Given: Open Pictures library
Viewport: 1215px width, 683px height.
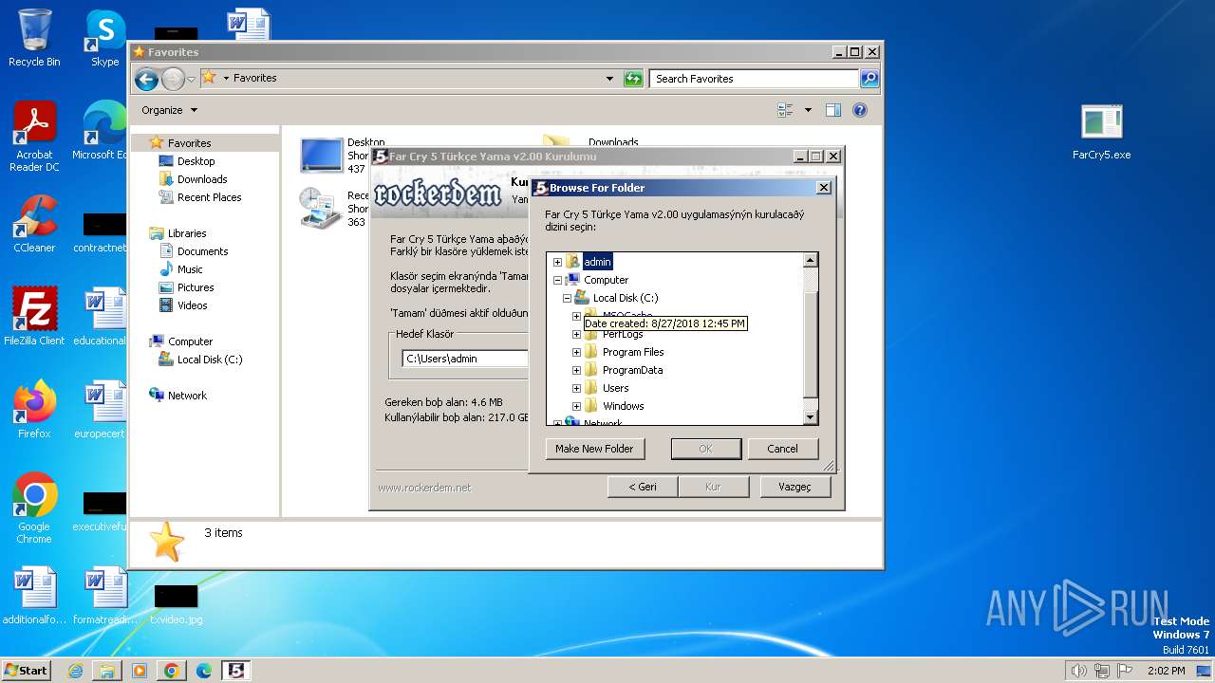Looking at the screenshot, I should 196,287.
